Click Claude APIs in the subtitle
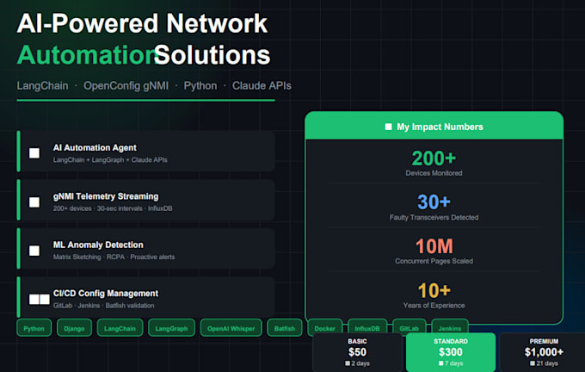585x372 pixels. (262, 86)
